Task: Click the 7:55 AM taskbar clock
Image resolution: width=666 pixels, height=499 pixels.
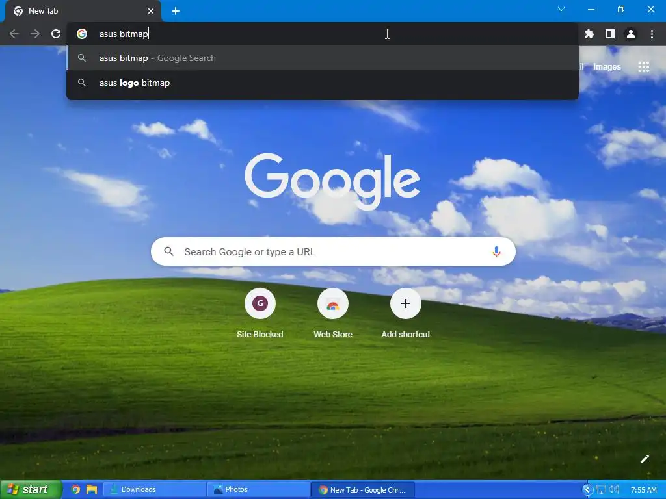Action: (x=643, y=490)
